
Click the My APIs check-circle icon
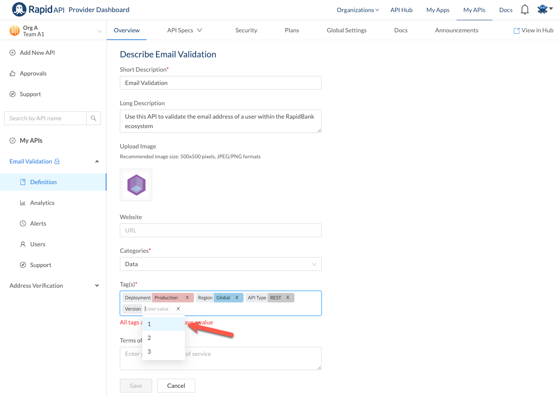tap(13, 141)
